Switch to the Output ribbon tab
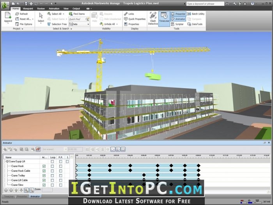This screenshot has height=205, width=273. (76, 9)
